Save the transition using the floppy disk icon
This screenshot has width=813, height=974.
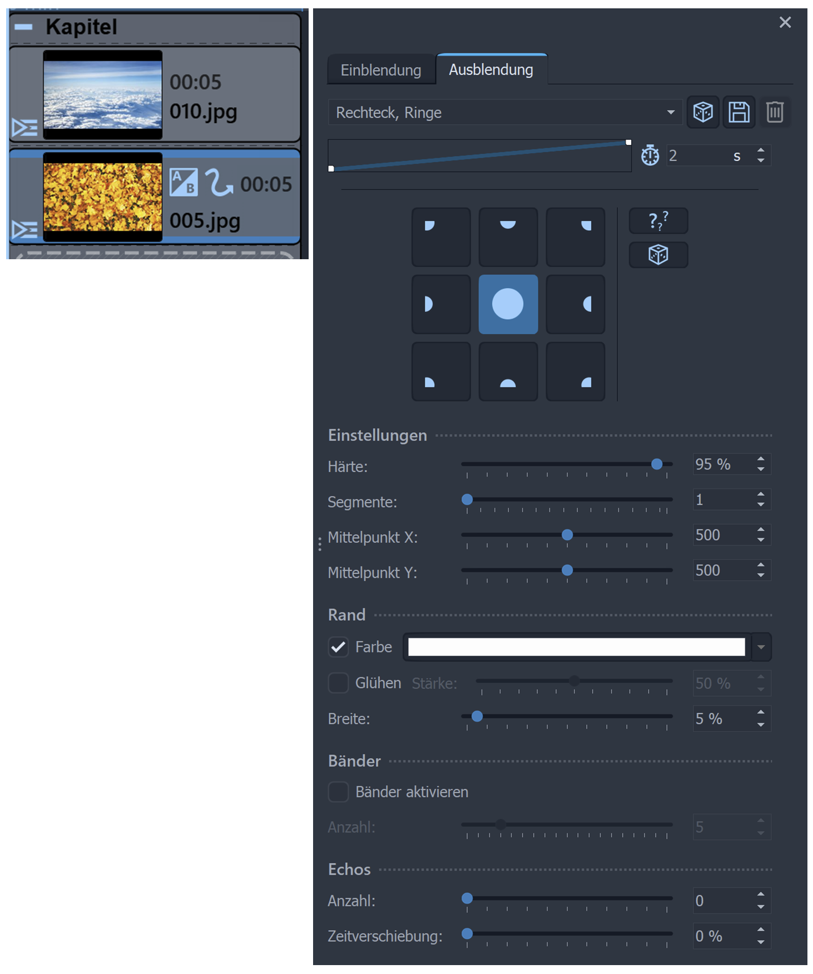click(x=738, y=112)
